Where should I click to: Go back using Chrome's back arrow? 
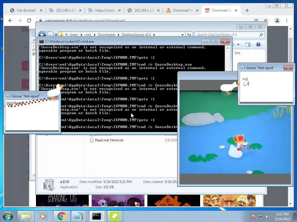coord(10,21)
